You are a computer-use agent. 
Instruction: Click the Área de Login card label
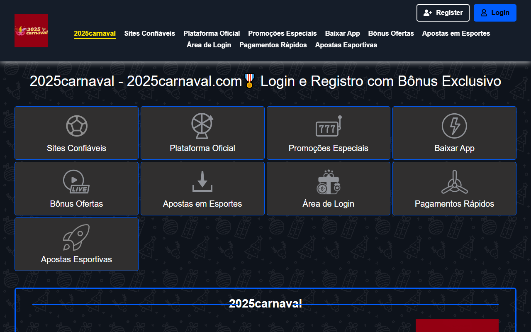pyautogui.click(x=329, y=204)
